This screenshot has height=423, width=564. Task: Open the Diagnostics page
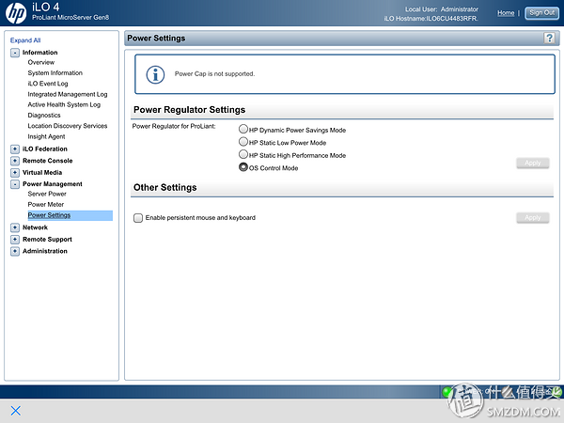pyautogui.click(x=44, y=116)
